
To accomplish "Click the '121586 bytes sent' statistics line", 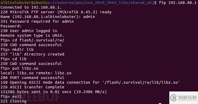I will click(54, 92).
